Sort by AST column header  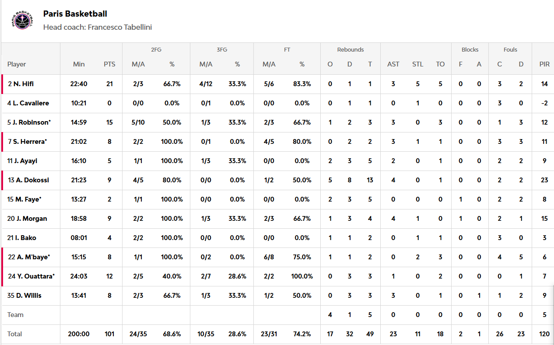click(393, 64)
